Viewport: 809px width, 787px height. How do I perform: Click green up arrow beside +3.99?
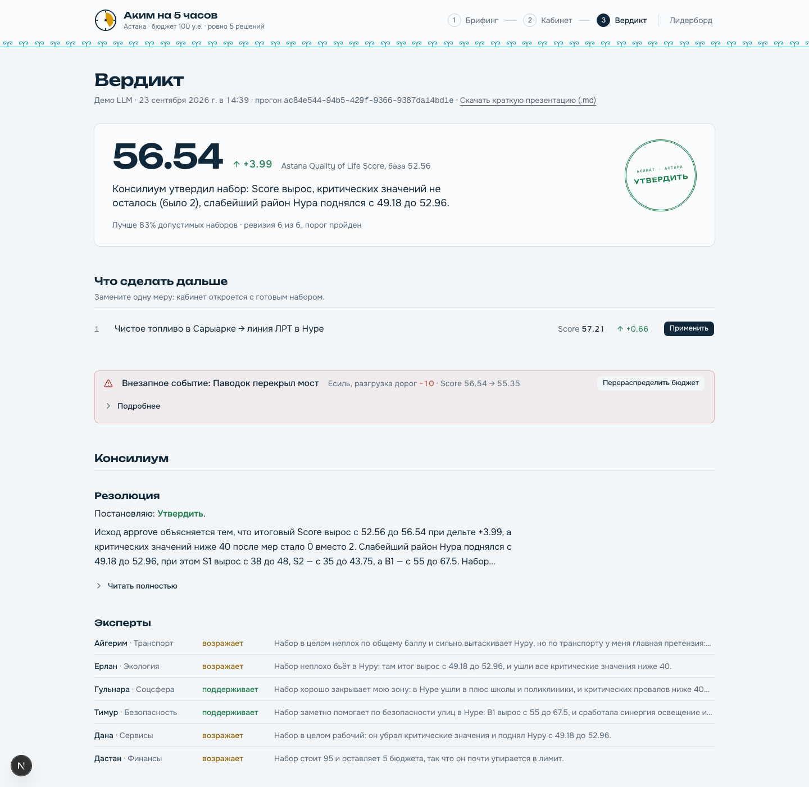tap(237, 164)
